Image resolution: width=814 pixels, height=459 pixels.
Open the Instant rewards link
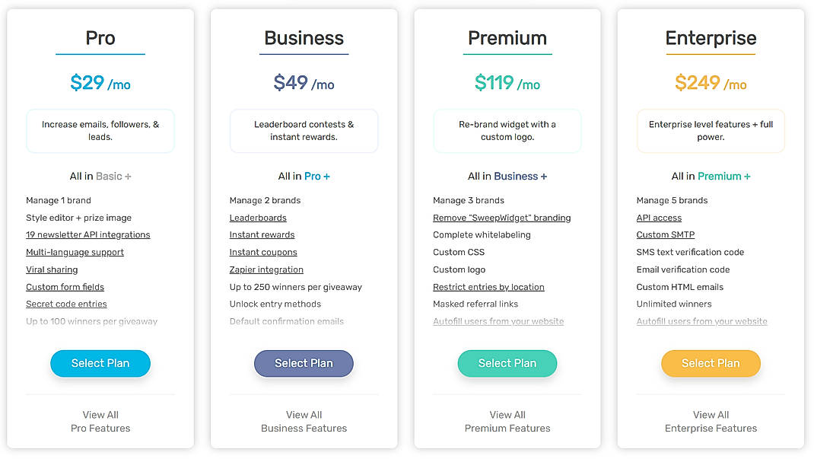click(x=262, y=234)
